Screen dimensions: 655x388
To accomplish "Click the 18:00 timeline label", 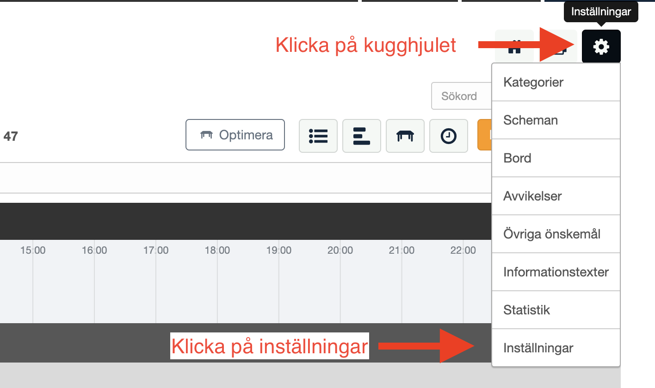I will (217, 250).
